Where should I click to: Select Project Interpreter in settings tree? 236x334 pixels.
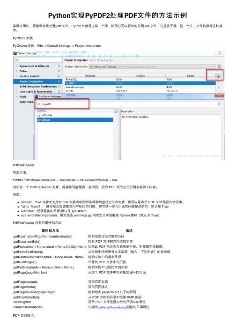pyautogui.click(x=37, y=82)
